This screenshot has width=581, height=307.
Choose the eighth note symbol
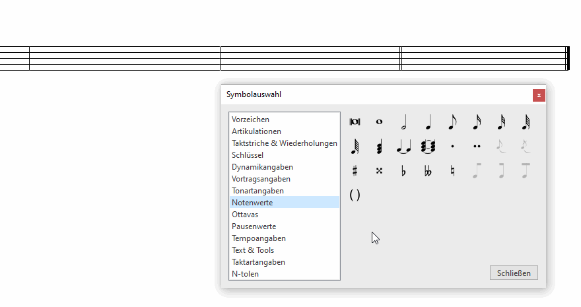pos(452,121)
